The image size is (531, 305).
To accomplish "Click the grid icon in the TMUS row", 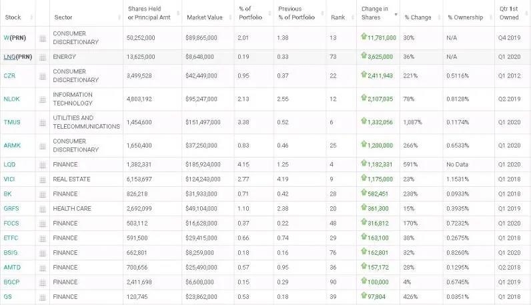I will (x=43, y=123).
